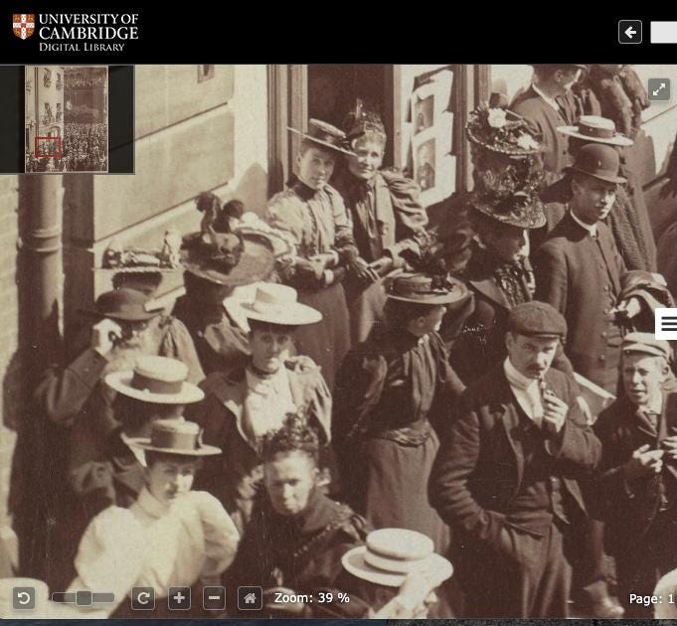Image resolution: width=677 pixels, height=626 pixels.
Task: Zoom in with the plus button
Action: click(x=179, y=598)
